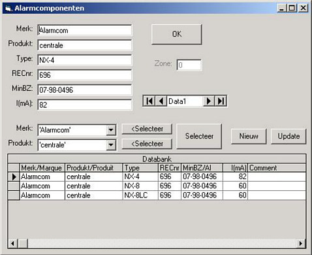Click the OK button
This screenshot has width=312, height=255.
[177, 34]
